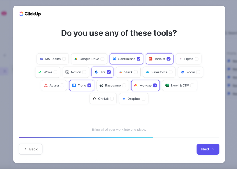Screen dimensions: 237x169
Task: Click the Notion logo icon
Action: (67, 72)
